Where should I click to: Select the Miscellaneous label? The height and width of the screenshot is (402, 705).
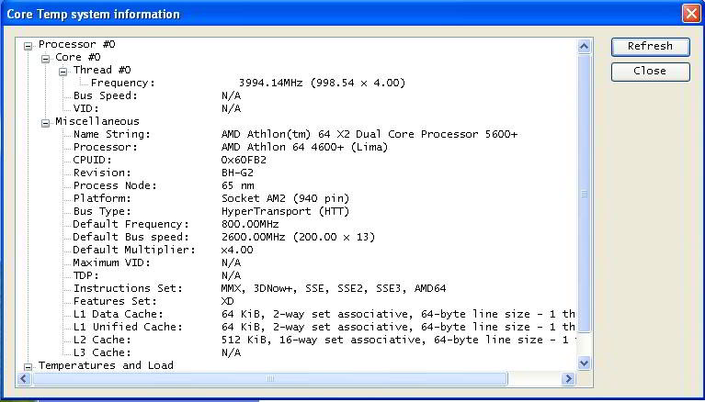click(97, 121)
